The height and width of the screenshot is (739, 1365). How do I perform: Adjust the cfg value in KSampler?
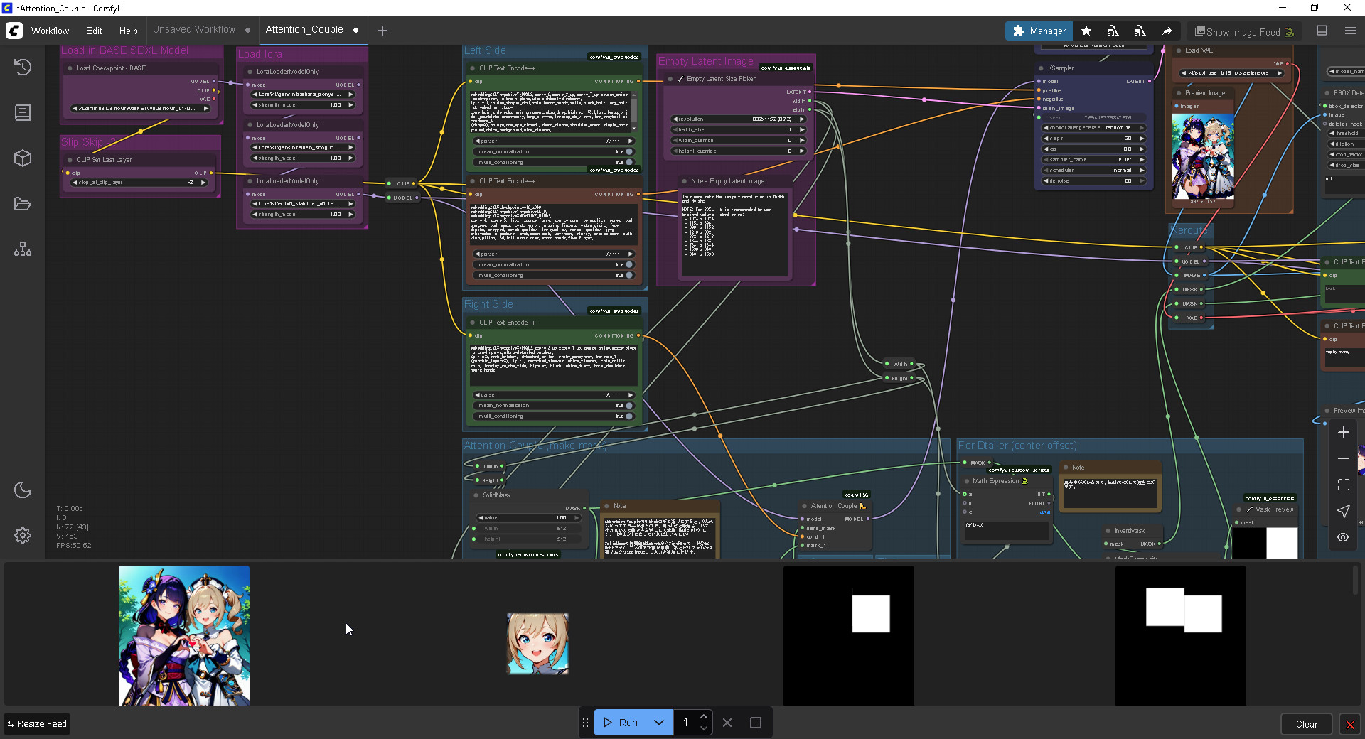(x=1093, y=149)
